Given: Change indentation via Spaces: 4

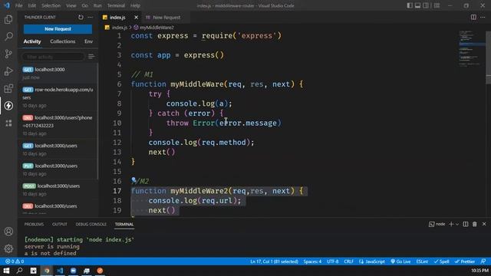Looking at the screenshot, I should (x=312, y=261).
